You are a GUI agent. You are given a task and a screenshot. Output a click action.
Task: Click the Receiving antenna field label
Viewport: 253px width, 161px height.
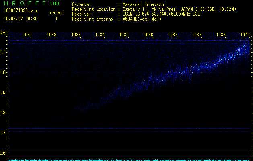click(x=93, y=19)
